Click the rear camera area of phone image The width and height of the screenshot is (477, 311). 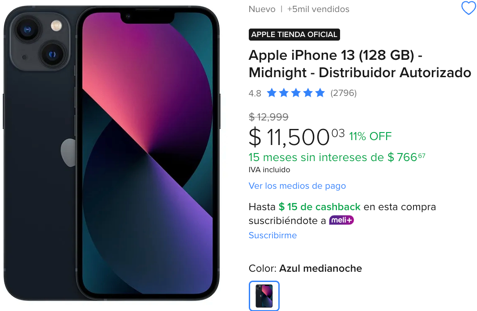click(40, 42)
